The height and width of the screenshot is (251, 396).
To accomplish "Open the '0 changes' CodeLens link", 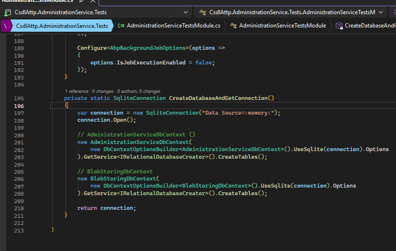I will 103,91.
